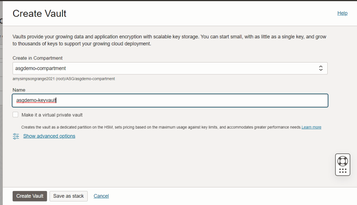This screenshot has width=357, height=205.
Task: Focus the vault Name input field
Action: [x=170, y=101]
